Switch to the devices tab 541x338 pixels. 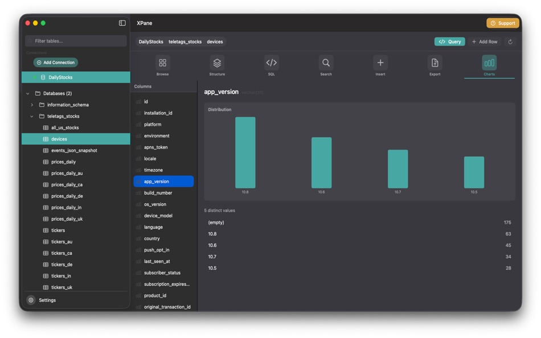(x=215, y=41)
